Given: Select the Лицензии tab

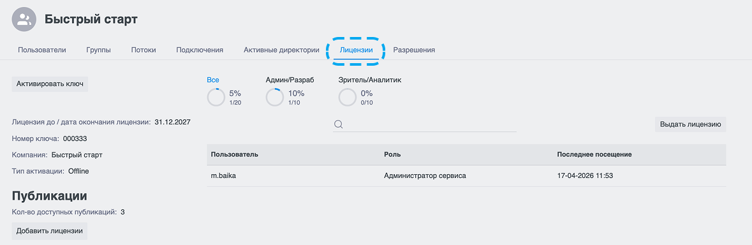Looking at the screenshot, I should (356, 50).
